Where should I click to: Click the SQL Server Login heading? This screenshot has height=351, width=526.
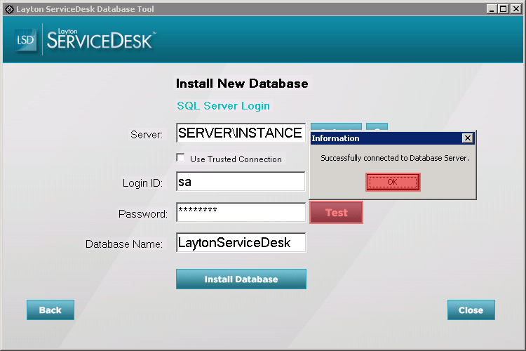pos(224,106)
